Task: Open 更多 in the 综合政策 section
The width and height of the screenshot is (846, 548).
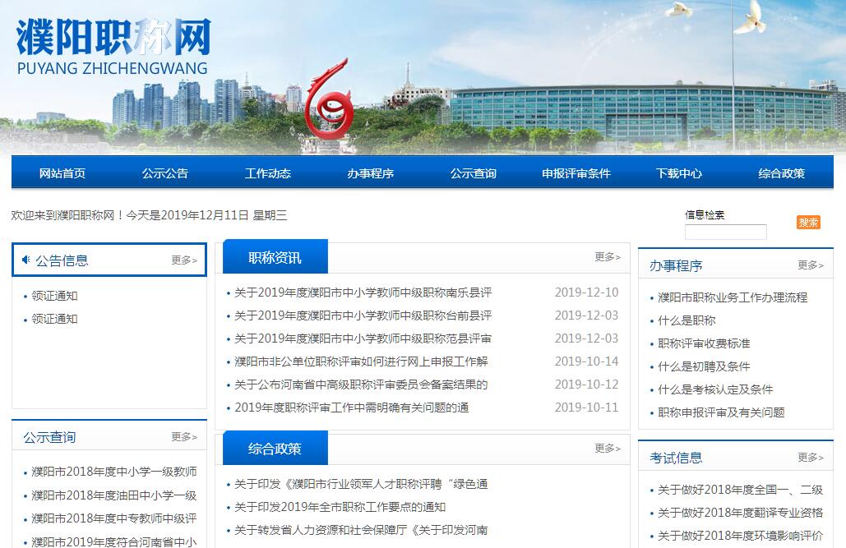Action: pyautogui.click(x=608, y=449)
